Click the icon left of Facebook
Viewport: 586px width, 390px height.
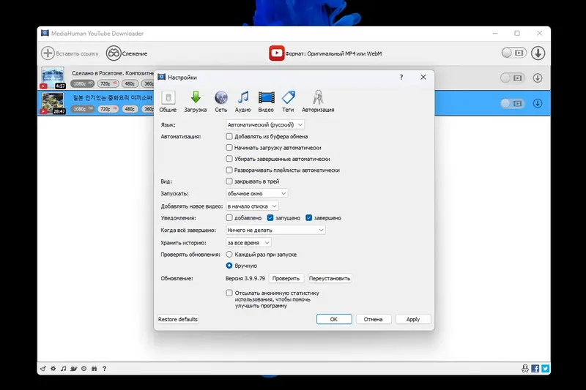coord(525,369)
